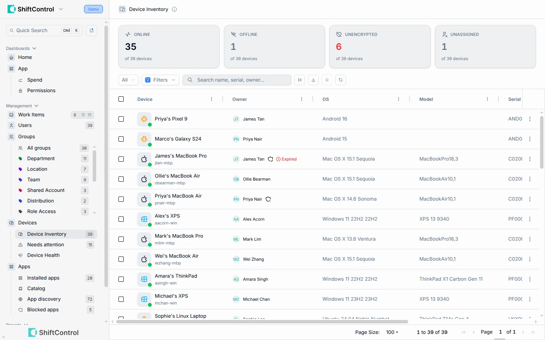Open Model column menu options
Viewport: 545px width, 340px height.
pyautogui.click(x=487, y=99)
